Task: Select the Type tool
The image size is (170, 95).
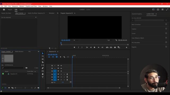Action: [42, 77]
